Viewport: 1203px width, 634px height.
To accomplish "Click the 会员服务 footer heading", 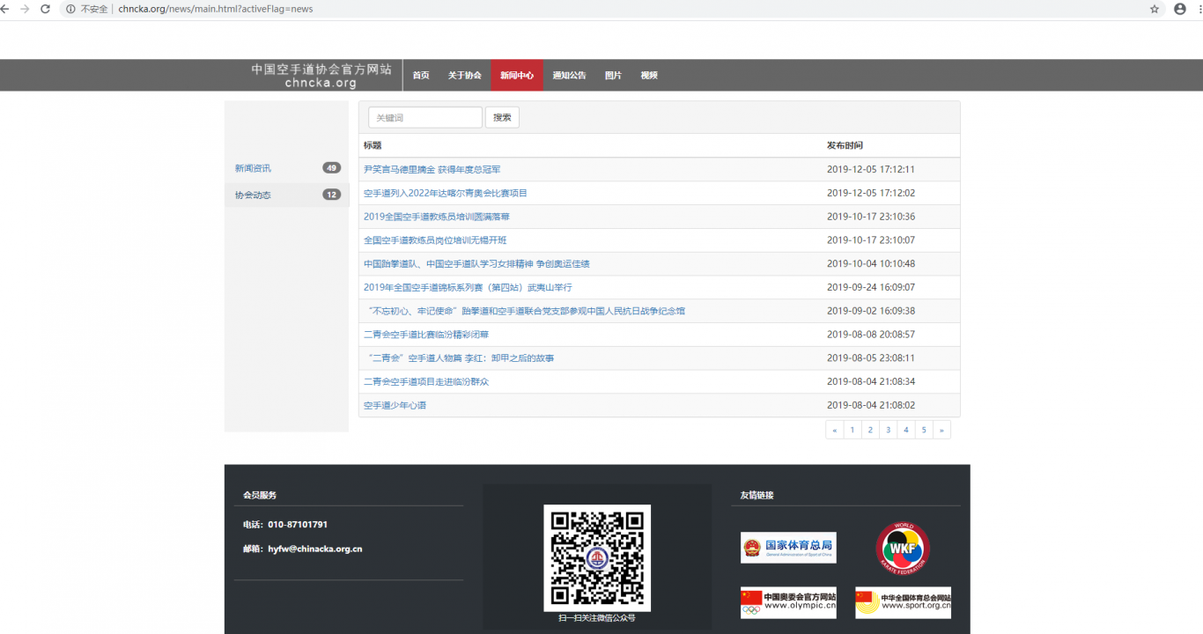I will (x=260, y=495).
